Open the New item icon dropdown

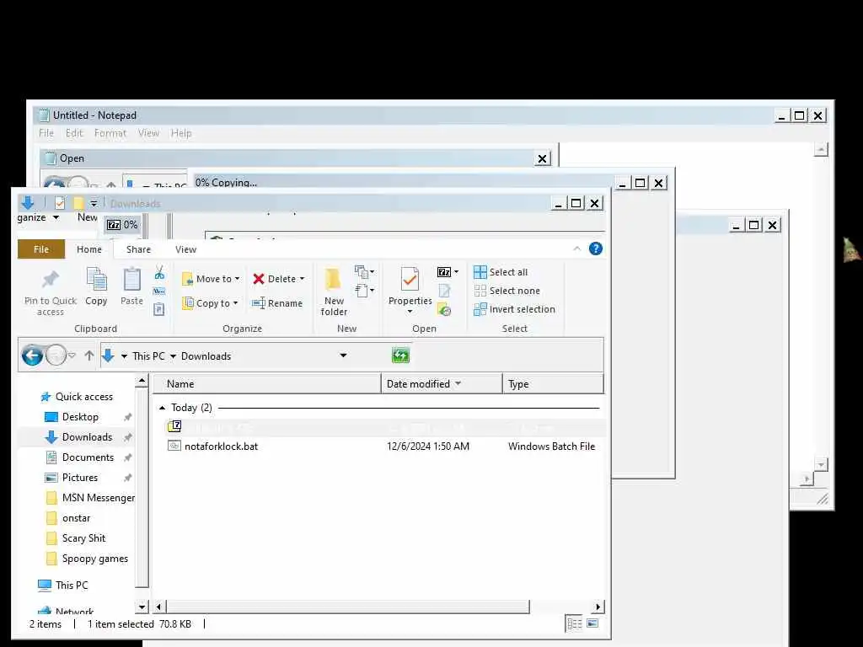coord(364,272)
